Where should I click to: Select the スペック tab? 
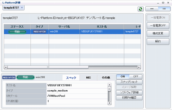(x=71, y=78)
